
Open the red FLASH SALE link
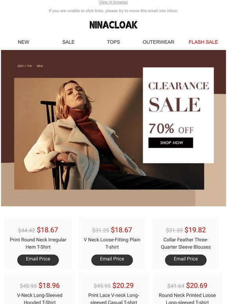[x=203, y=42]
